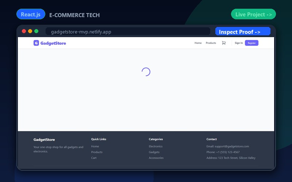Click the yellow window dot

[30, 31]
